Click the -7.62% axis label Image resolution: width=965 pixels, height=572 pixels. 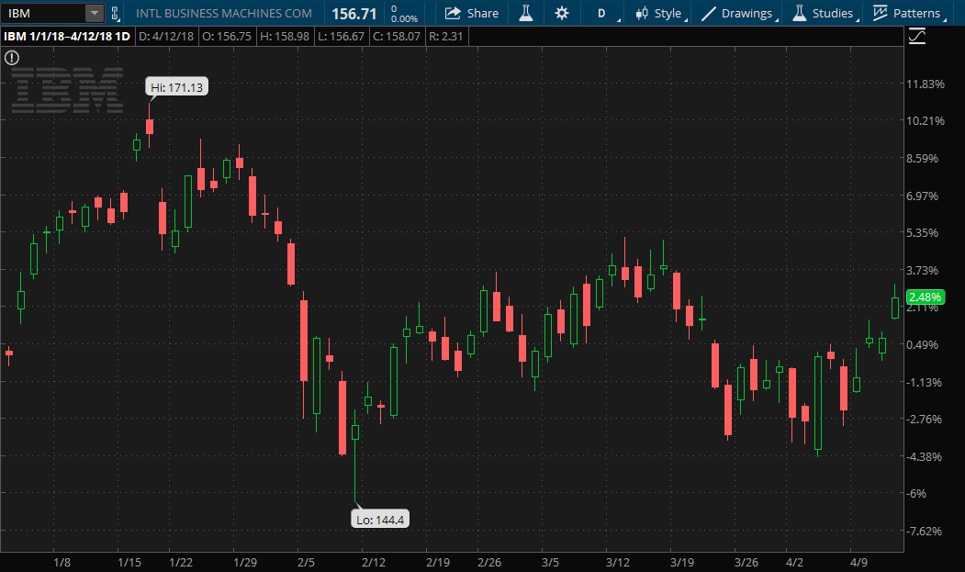coord(924,532)
